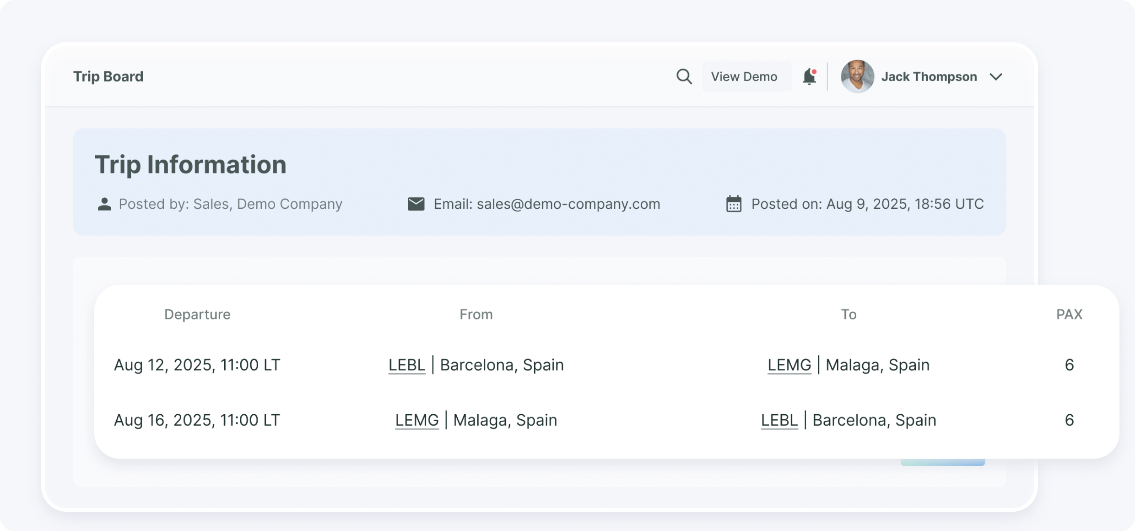The width and height of the screenshot is (1135, 531).
Task: Click the search magnifier icon
Action: point(684,76)
